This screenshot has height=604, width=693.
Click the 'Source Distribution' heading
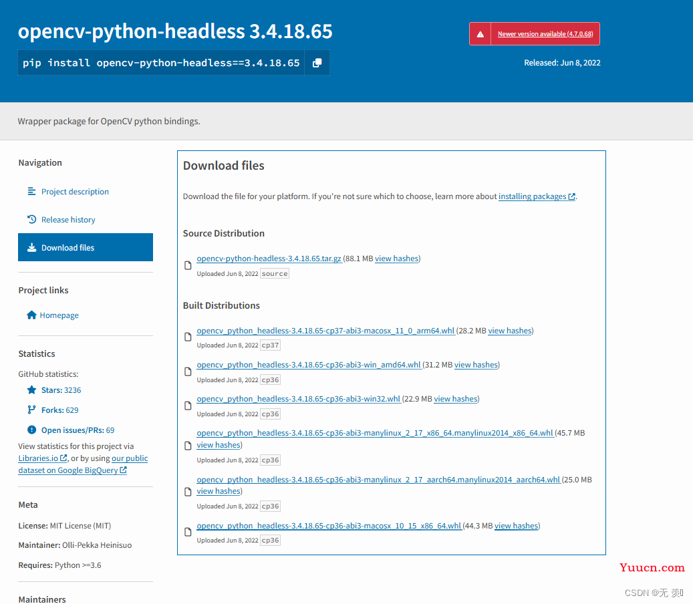(224, 233)
